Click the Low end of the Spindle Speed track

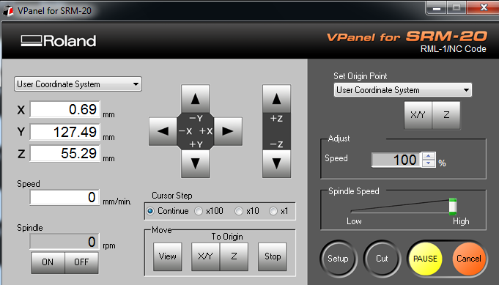click(x=352, y=211)
